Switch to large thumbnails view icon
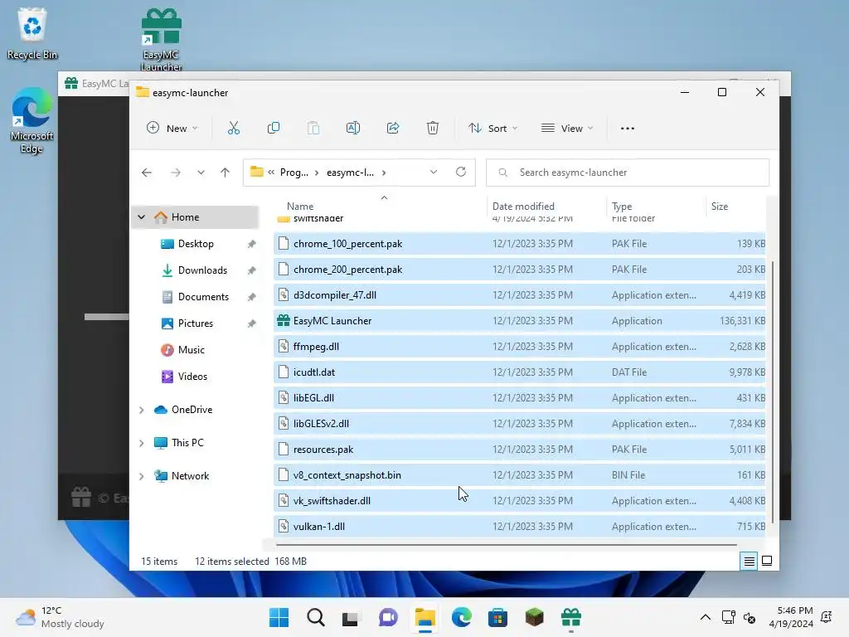 [767, 562]
